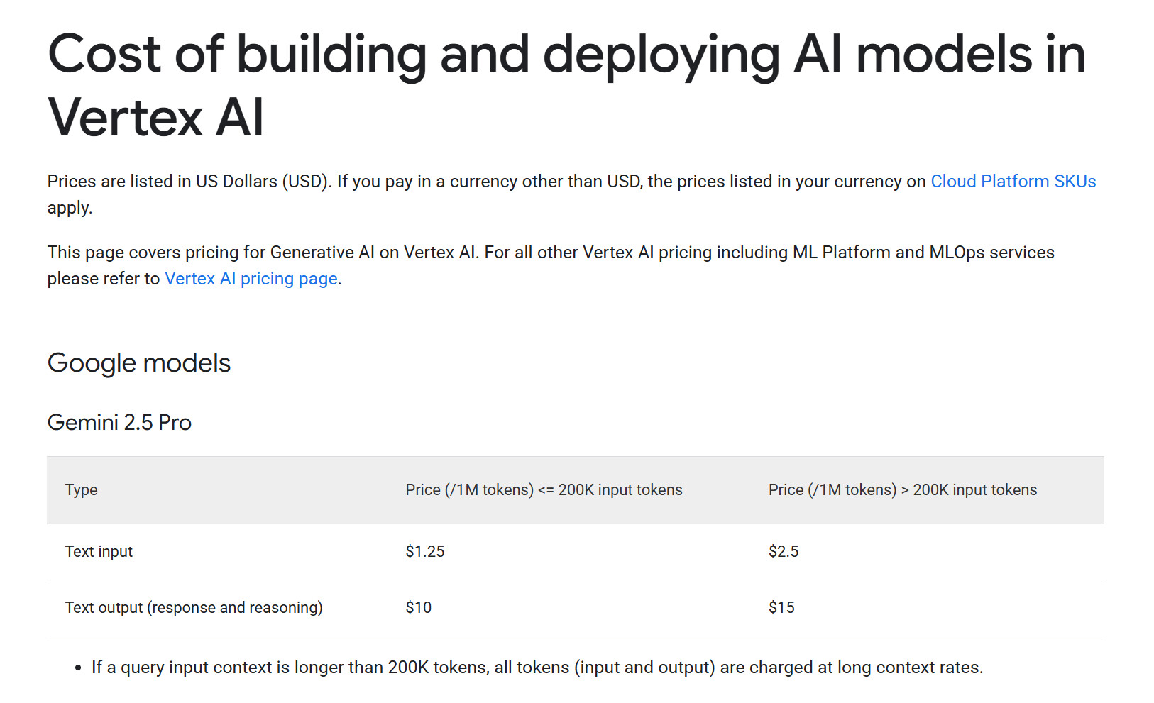Screen dimensions: 1154x703
Task: Follow the Vertex AI pricing page link
Action: point(251,279)
